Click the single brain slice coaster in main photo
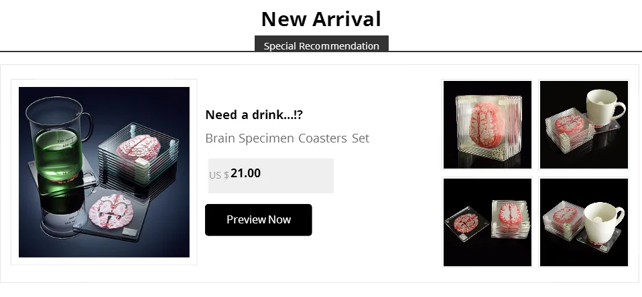642x297 pixels. click(111, 215)
